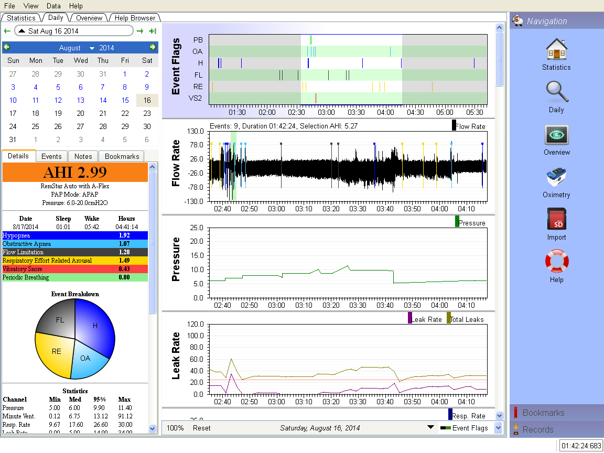Click the Details panel scrollbar down arrow
604x453 pixels.
pos(152,428)
